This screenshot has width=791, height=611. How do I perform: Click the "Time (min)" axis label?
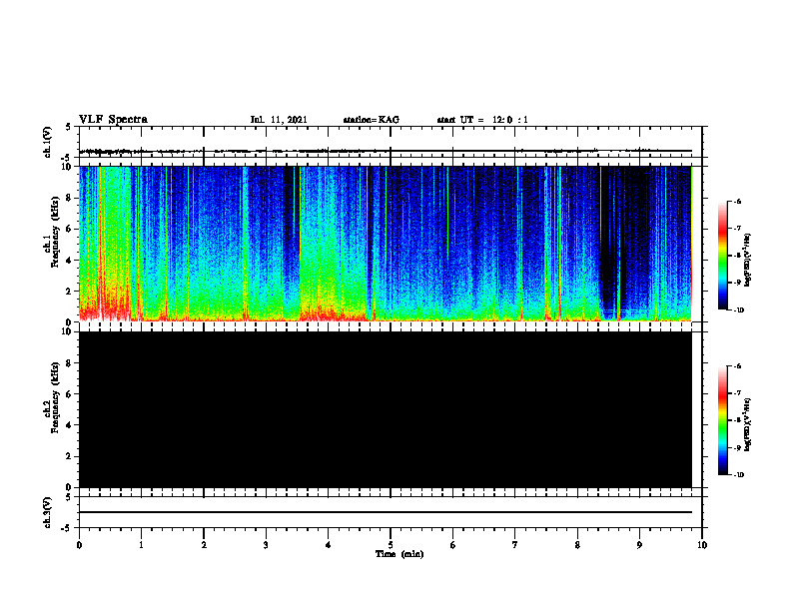pyautogui.click(x=399, y=554)
